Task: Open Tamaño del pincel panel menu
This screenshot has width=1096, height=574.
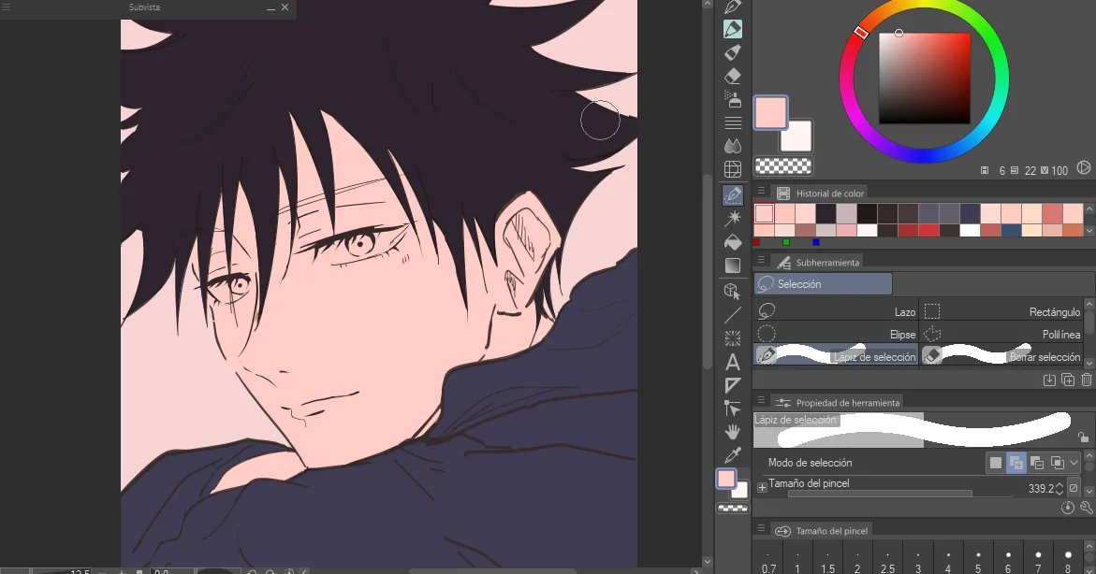Action: coord(761,528)
